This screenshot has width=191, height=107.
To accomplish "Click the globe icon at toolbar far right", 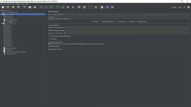I will coord(188,7).
